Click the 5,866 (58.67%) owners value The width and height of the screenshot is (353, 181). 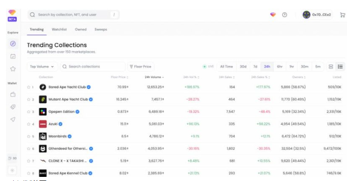293,87
